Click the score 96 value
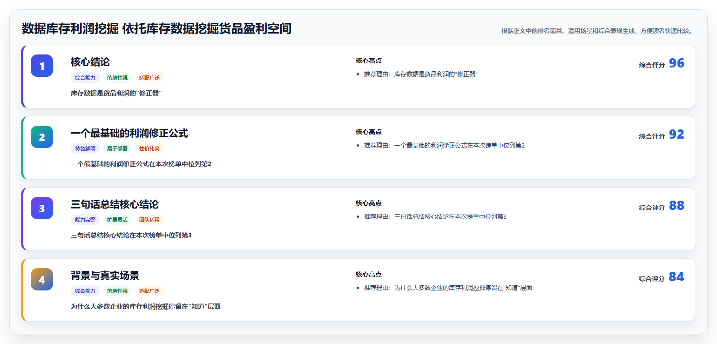717x344 pixels. (x=676, y=63)
